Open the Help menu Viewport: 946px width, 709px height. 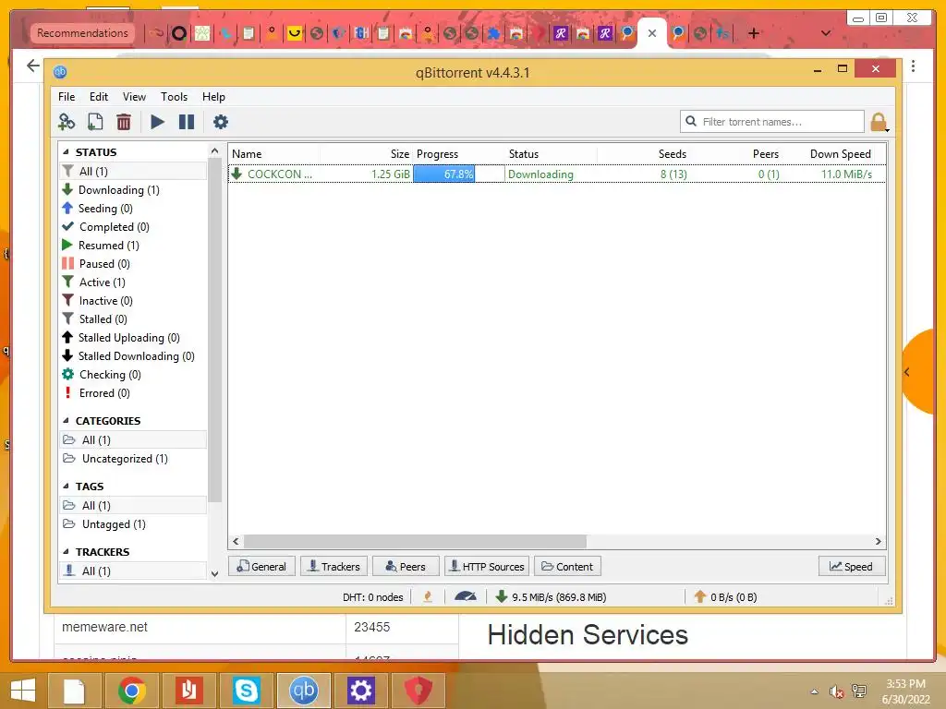tap(213, 96)
